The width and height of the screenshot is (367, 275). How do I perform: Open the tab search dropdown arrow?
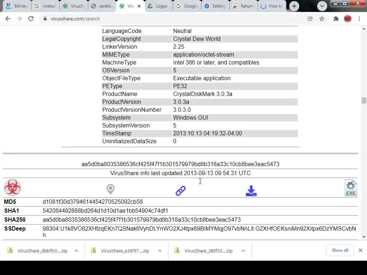[322, 6]
